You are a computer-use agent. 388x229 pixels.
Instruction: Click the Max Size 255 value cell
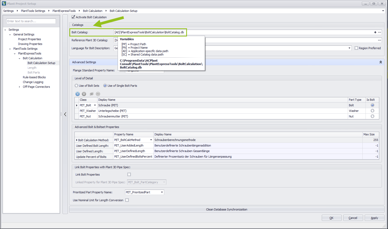point(371,140)
